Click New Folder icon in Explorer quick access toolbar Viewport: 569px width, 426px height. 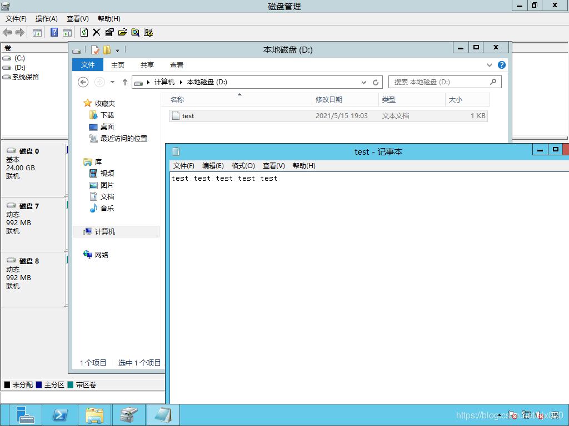coord(107,50)
